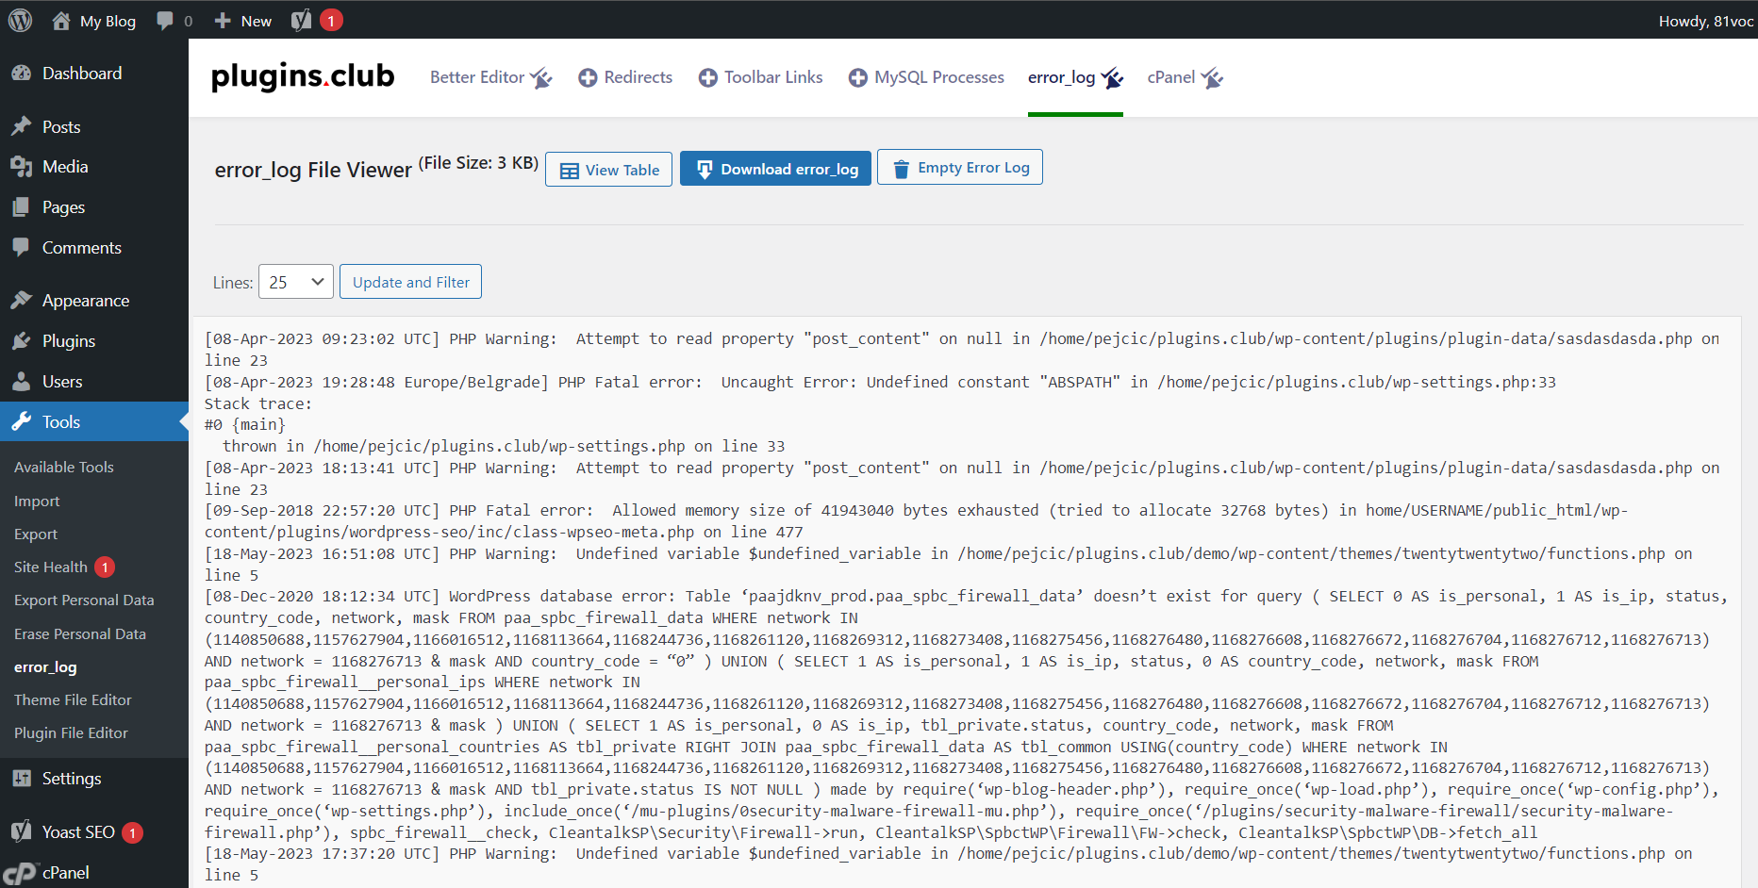Open the Comments menu label
The width and height of the screenshot is (1758, 888).
(x=82, y=248)
